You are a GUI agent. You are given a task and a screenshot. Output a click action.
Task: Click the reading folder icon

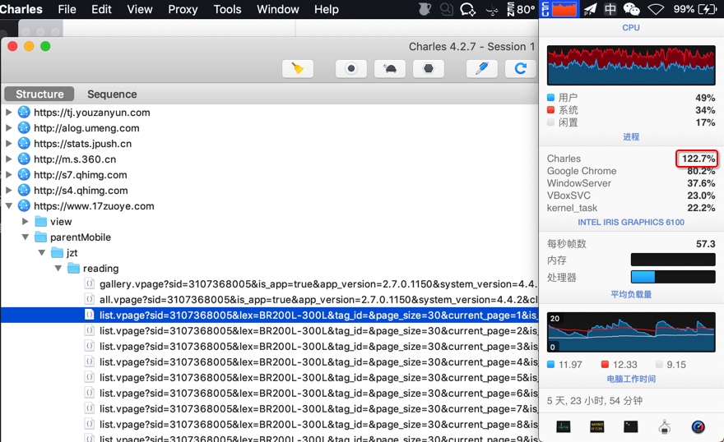pos(74,269)
